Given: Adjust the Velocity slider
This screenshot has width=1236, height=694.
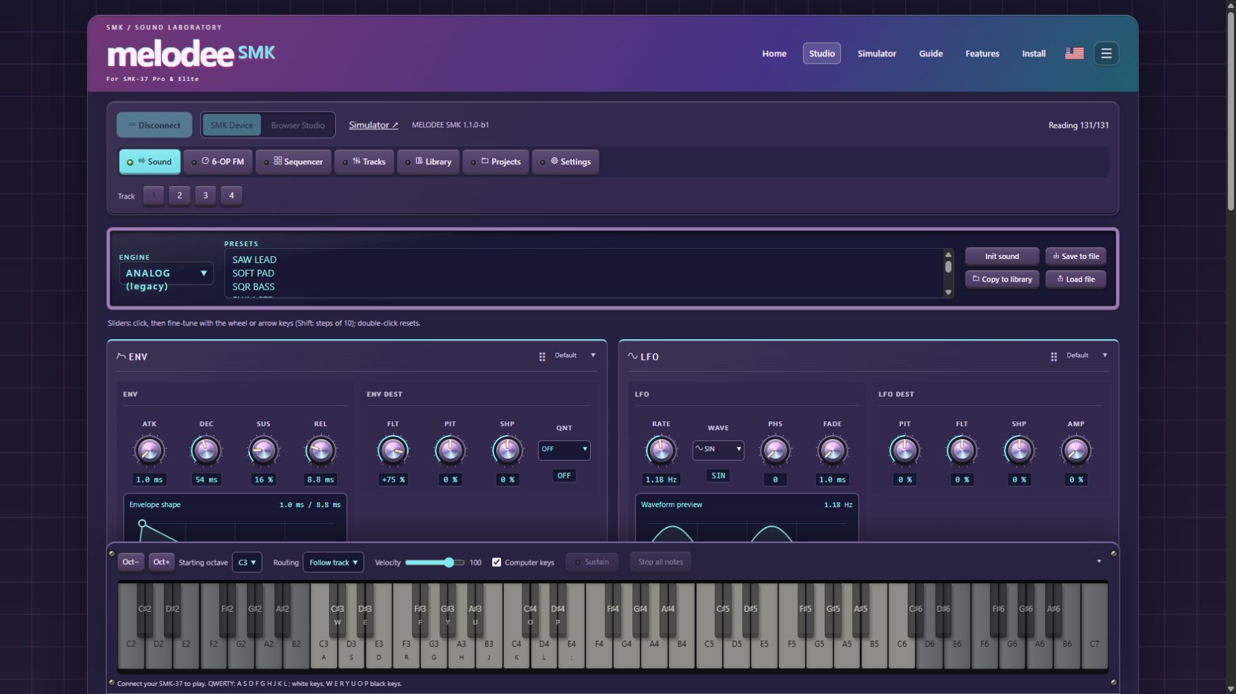Looking at the screenshot, I should point(434,562).
